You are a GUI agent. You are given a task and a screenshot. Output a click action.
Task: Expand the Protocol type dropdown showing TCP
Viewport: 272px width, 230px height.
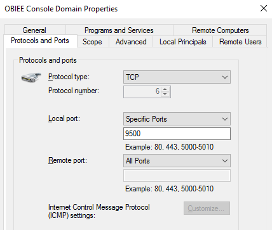(x=177, y=77)
